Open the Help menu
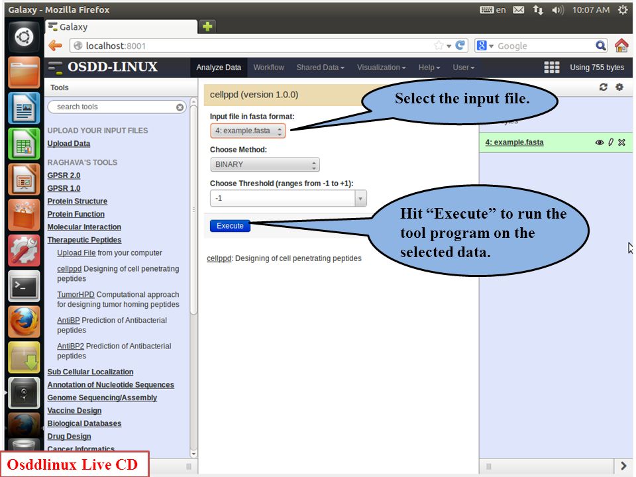This screenshot has height=477, width=636. click(x=429, y=68)
